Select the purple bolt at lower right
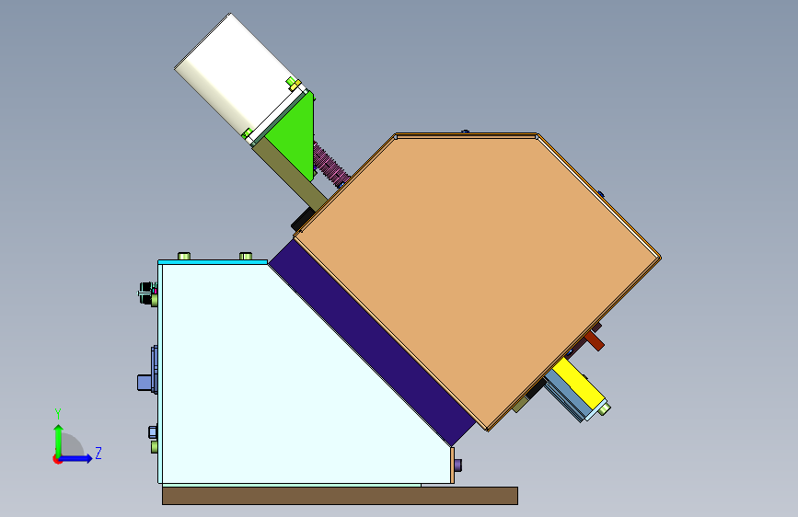798x517 pixels. click(458, 465)
